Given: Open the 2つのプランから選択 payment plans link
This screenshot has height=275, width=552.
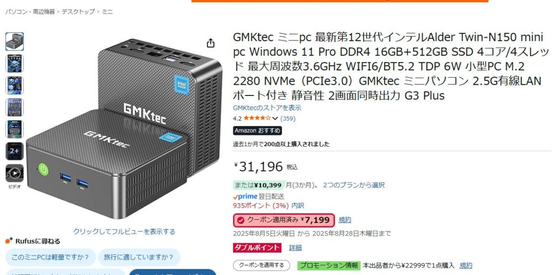Looking at the screenshot, I should click(354, 185).
